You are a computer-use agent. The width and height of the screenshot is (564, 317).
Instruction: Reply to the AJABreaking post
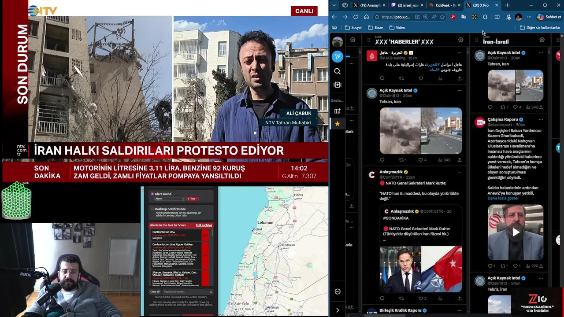coord(382,78)
